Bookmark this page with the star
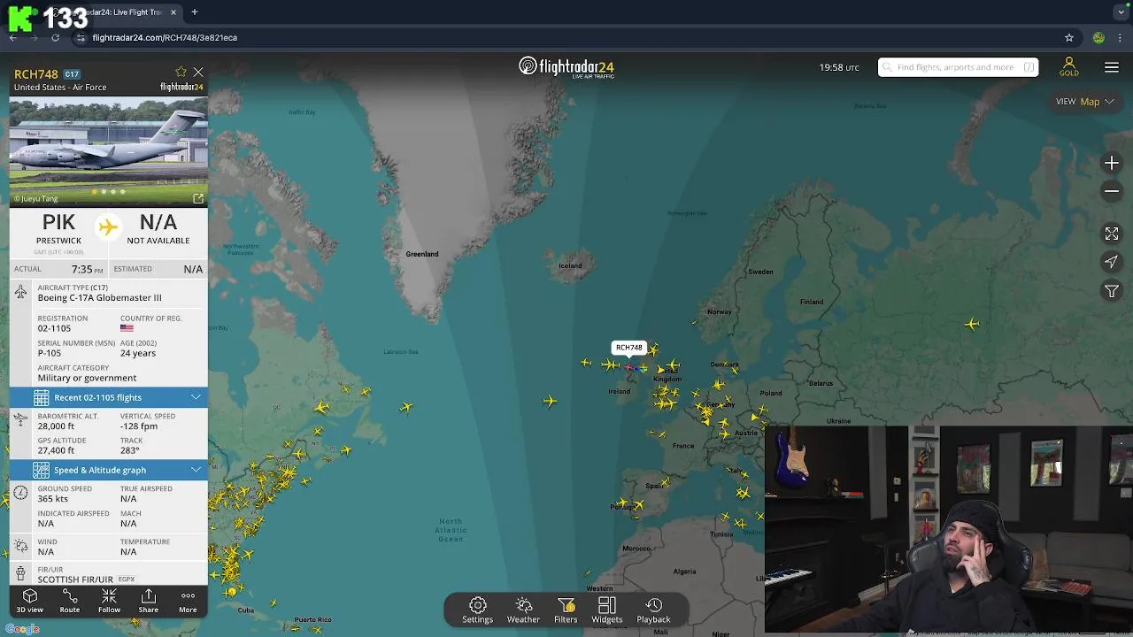 coord(1069,37)
